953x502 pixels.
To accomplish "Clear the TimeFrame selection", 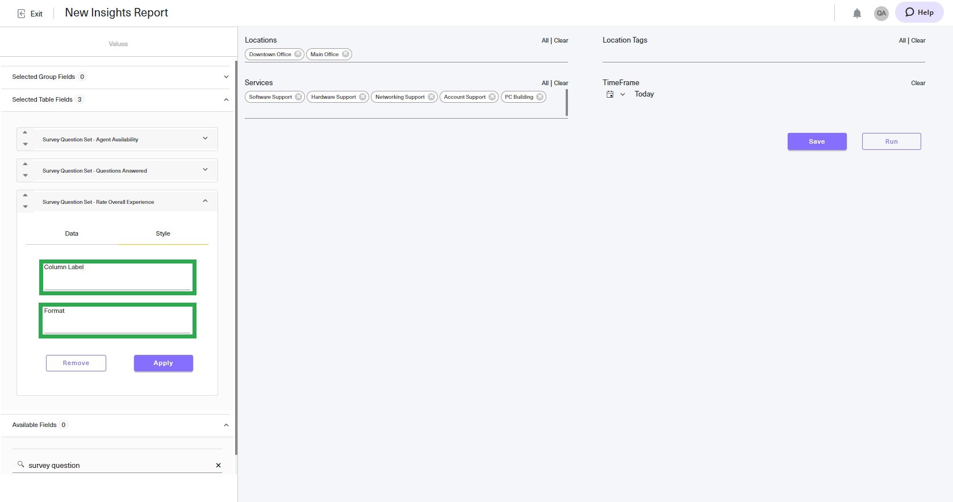I will 918,83.
